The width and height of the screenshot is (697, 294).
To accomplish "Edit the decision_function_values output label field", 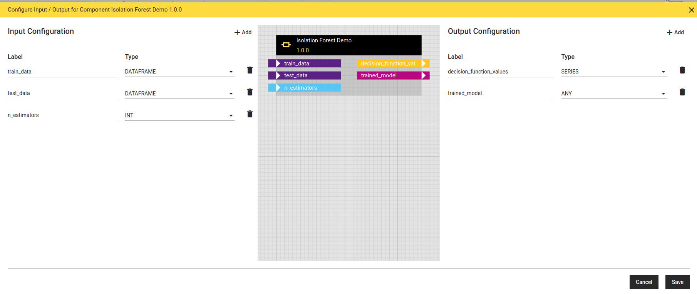I will click(501, 72).
